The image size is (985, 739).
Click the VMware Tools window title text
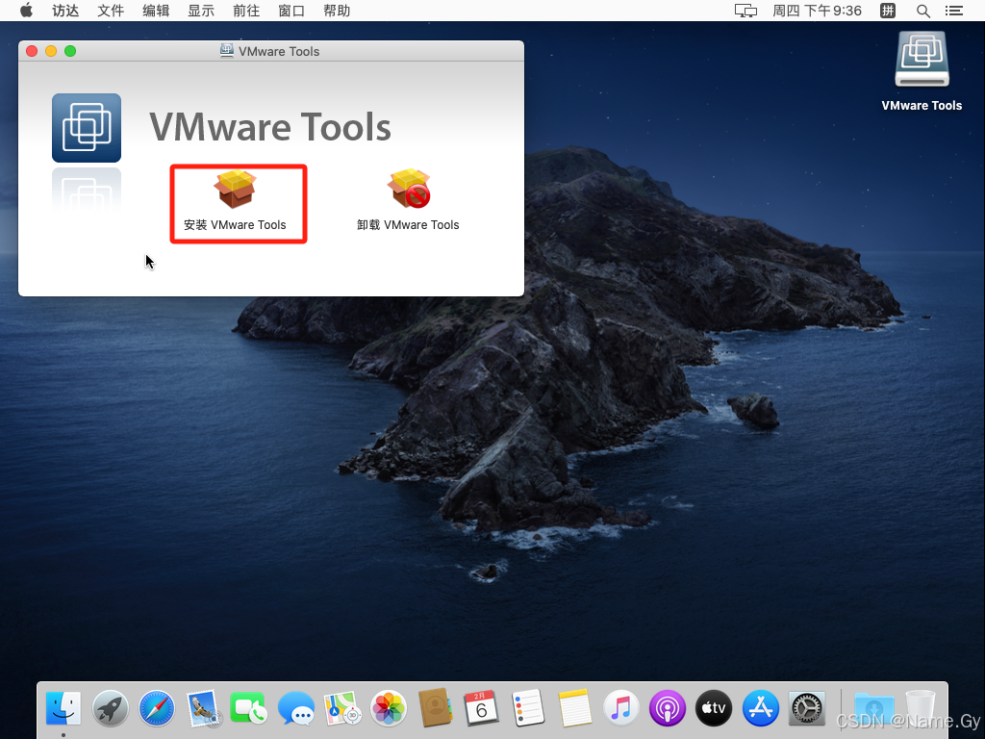coord(279,52)
